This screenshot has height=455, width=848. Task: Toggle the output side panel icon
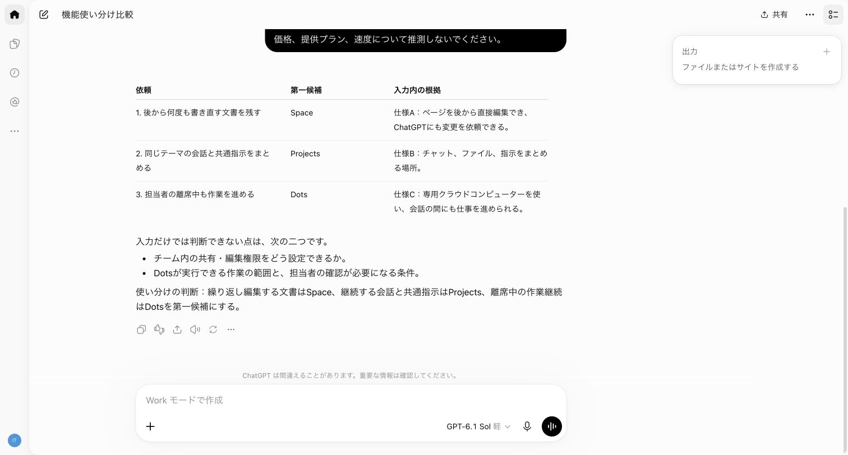coord(833,15)
